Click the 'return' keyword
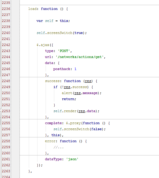159x178 pixels. (x=68, y=99)
